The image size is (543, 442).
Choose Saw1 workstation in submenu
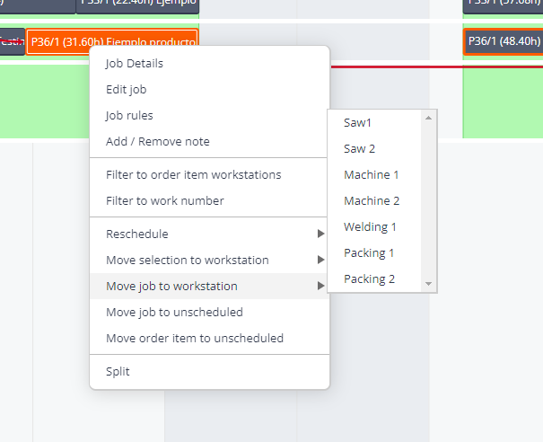click(358, 123)
